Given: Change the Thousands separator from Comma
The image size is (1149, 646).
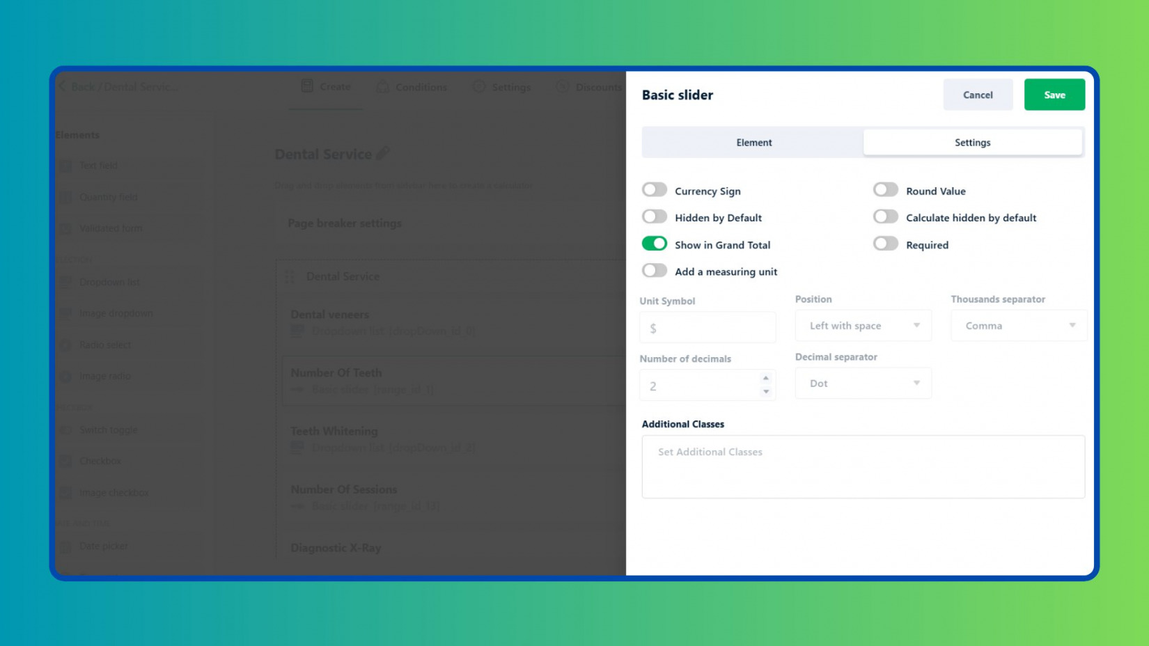Looking at the screenshot, I should pos(1018,325).
